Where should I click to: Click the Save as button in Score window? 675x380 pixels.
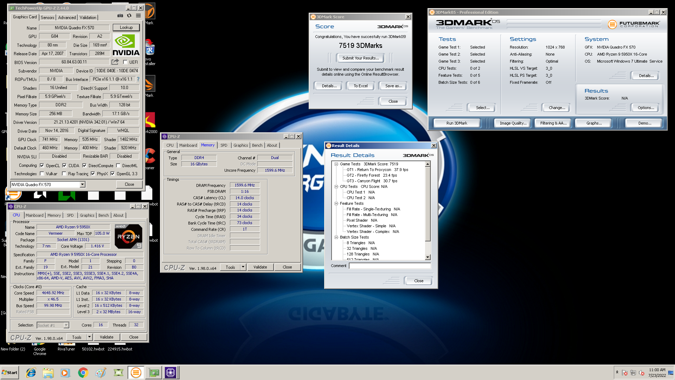point(393,86)
